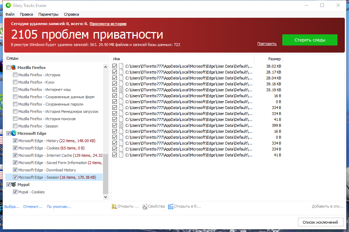Open the Файл menu
Screen dimensions: 349x232
[x=10, y=14]
